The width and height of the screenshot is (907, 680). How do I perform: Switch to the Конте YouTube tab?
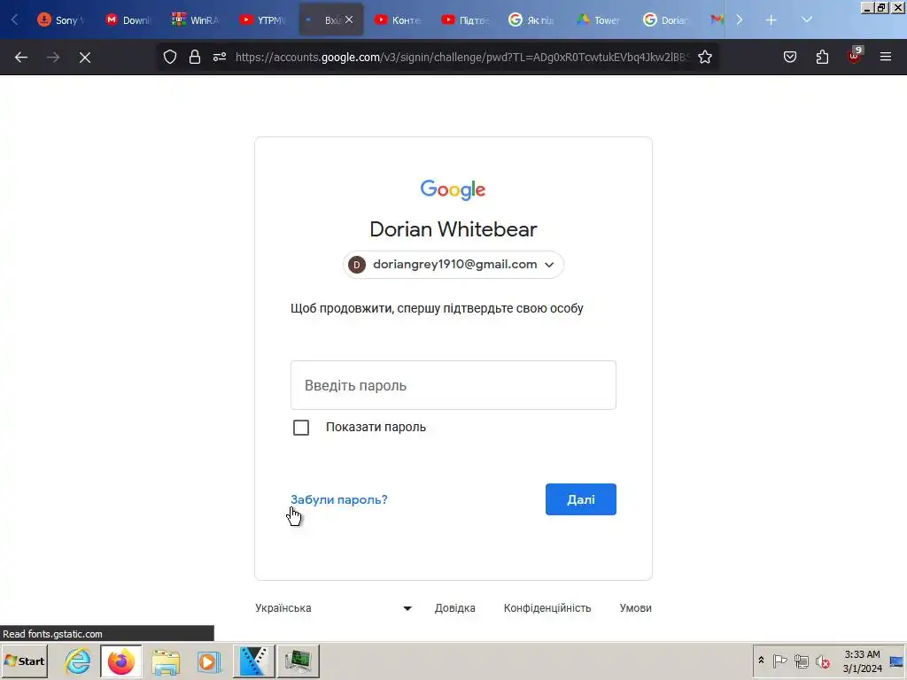[x=398, y=20]
